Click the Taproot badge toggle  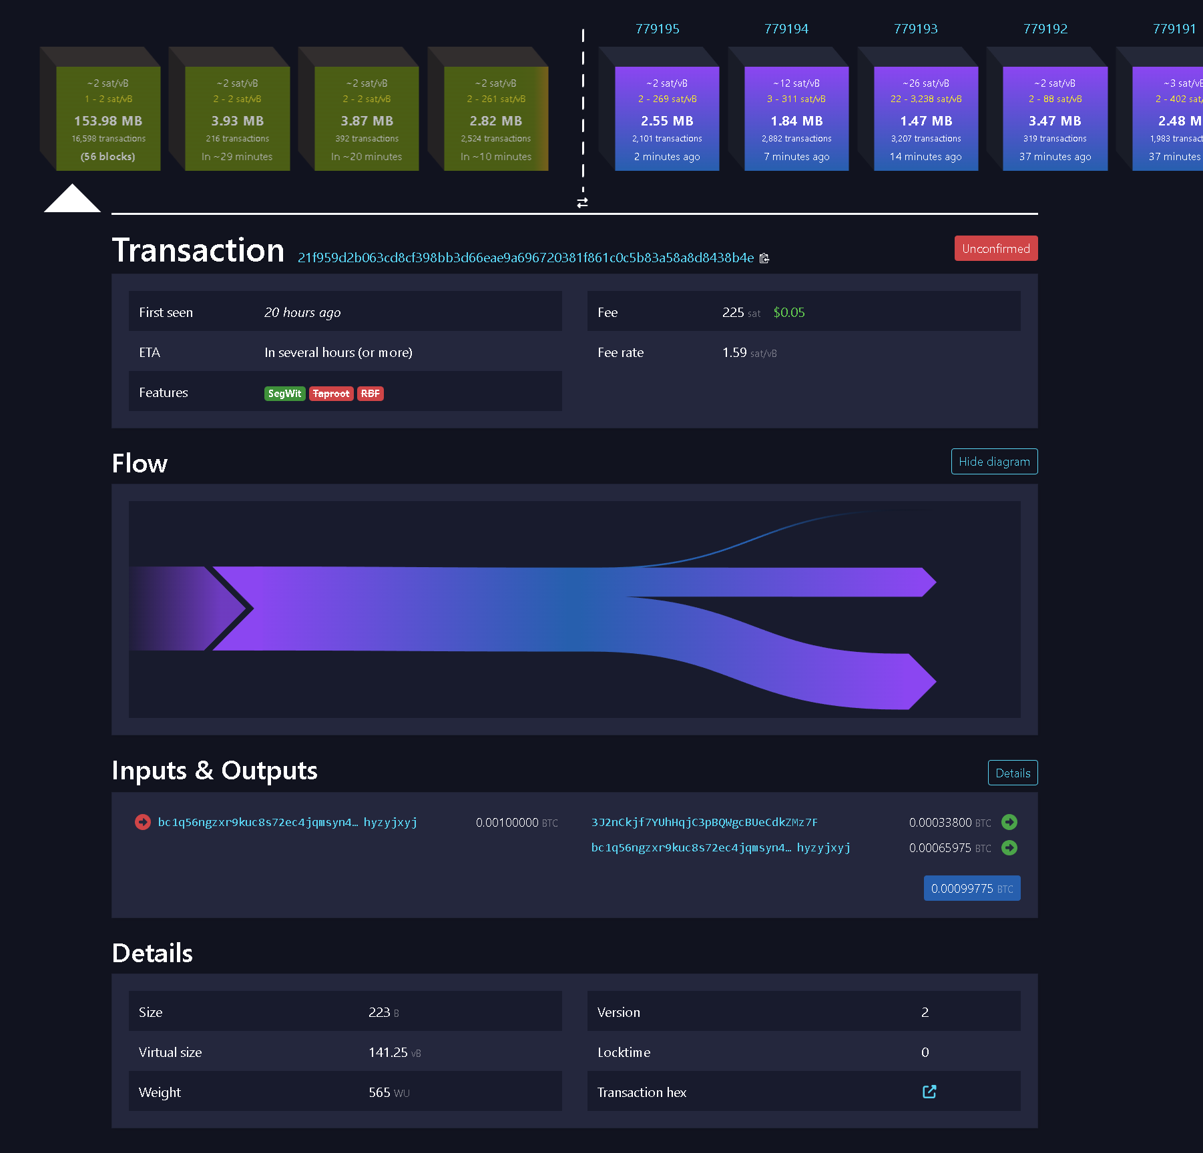331,394
